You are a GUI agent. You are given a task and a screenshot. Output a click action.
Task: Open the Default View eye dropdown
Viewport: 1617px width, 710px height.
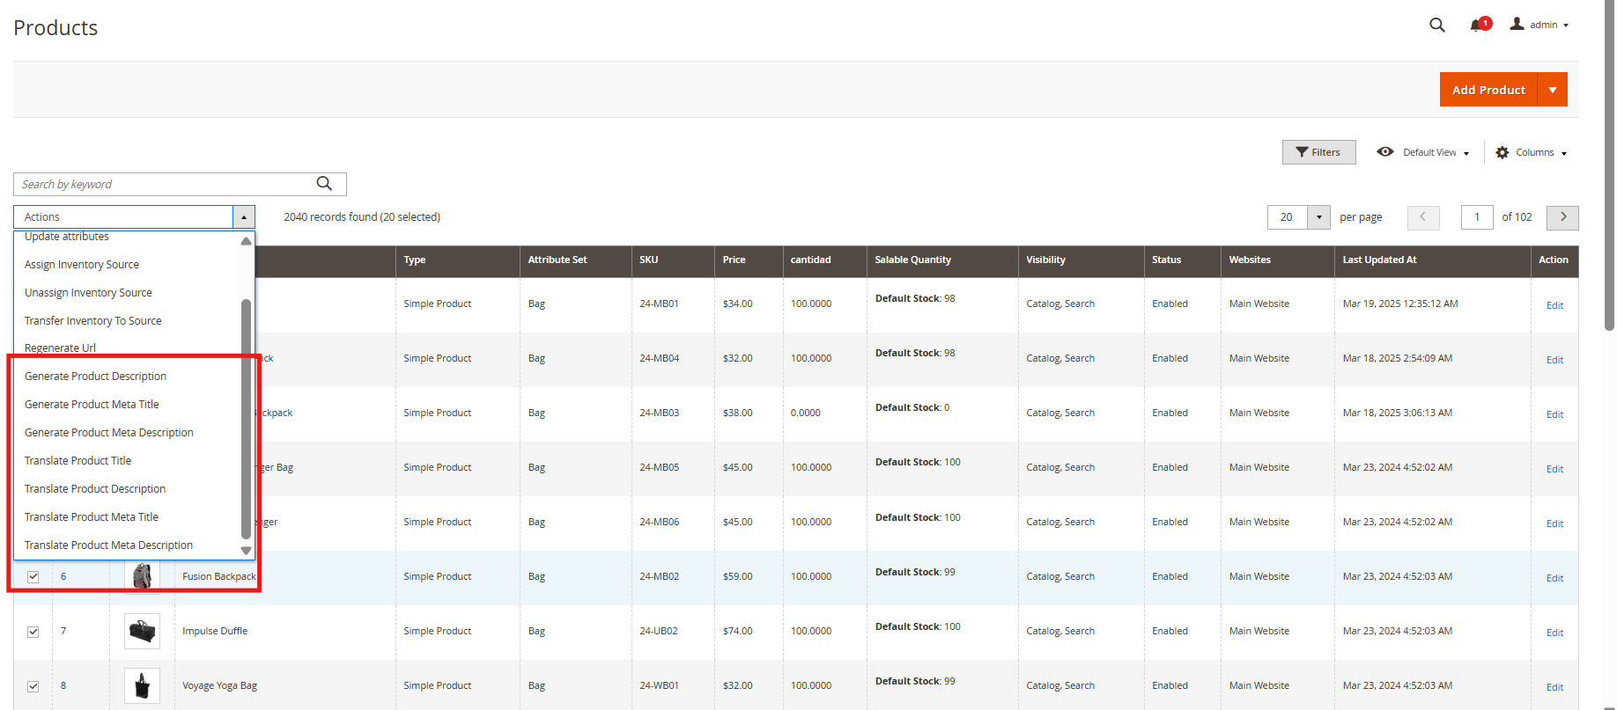click(x=1423, y=152)
